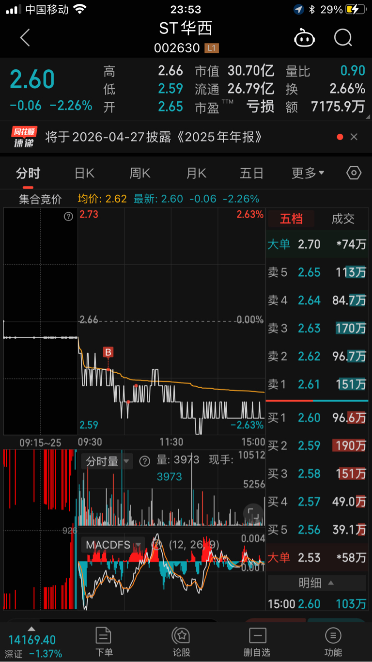Image resolution: width=372 pixels, height=662 pixels.
Task: Tap the L1 level badge
Action: pyautogui.click(x=212, y=48)
